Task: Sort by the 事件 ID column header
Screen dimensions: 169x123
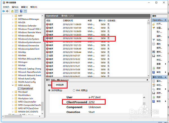Action: coord(102,21)
